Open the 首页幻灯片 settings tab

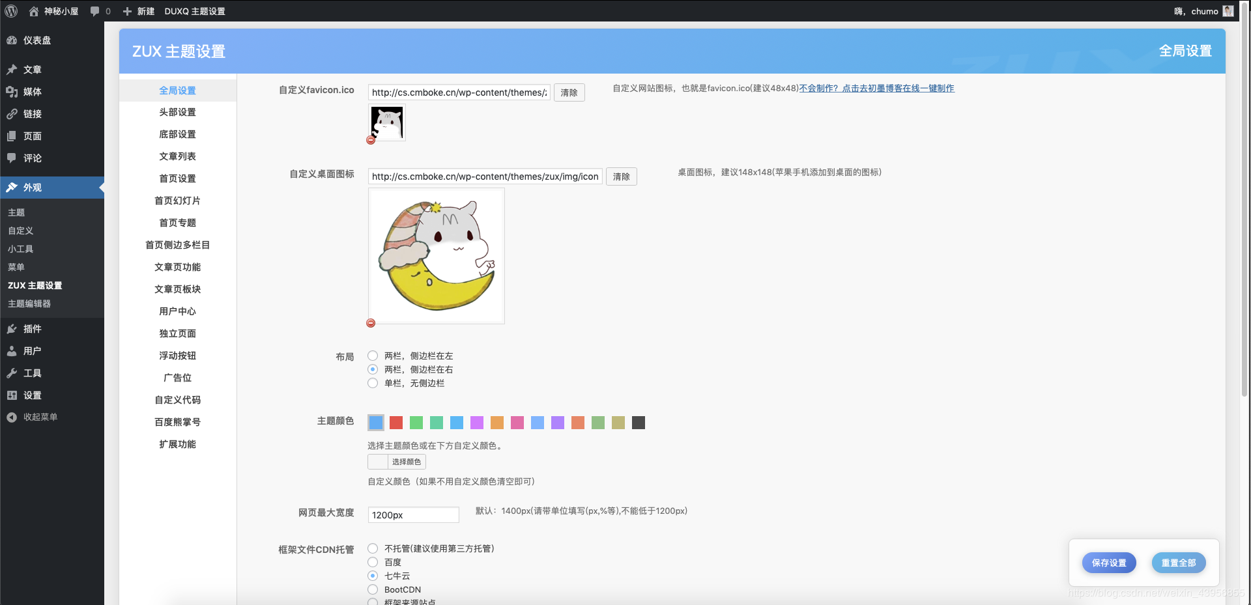coord(178,201)
